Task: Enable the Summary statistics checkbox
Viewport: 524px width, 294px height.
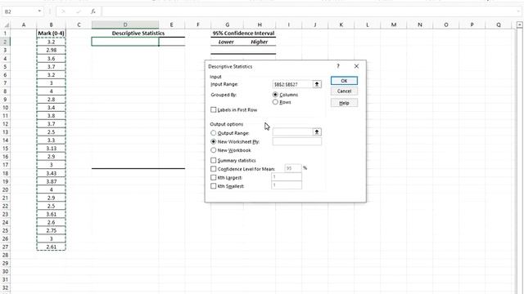Action: (214, 160)
